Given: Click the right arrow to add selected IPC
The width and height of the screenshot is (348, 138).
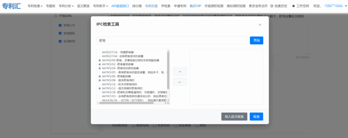Looking at the screenshot, I should (180, 72).
